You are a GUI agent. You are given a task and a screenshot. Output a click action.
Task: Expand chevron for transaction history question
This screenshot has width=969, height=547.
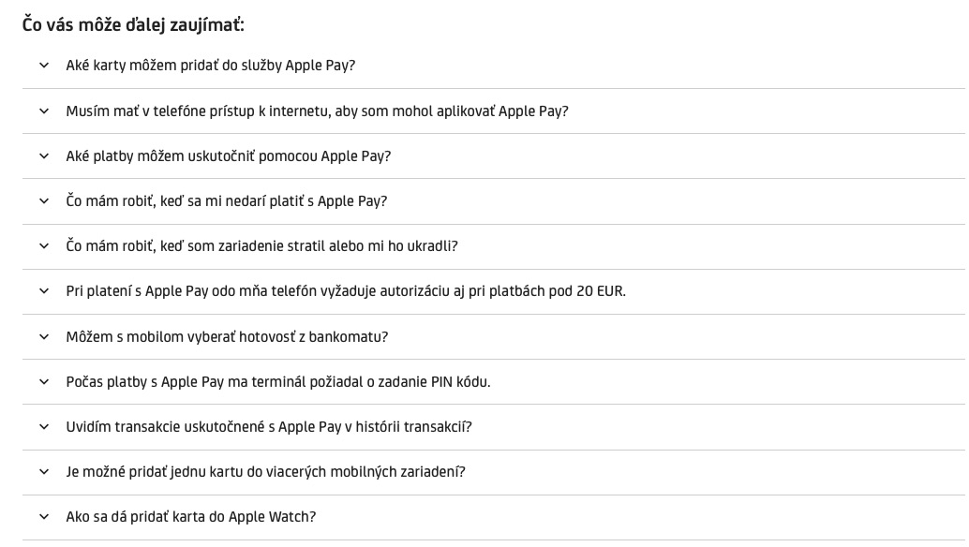point(43,426)
